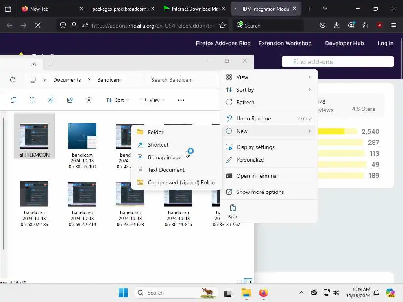Choose Show more options
Screen dimensions: 403x302
point(269,192)
